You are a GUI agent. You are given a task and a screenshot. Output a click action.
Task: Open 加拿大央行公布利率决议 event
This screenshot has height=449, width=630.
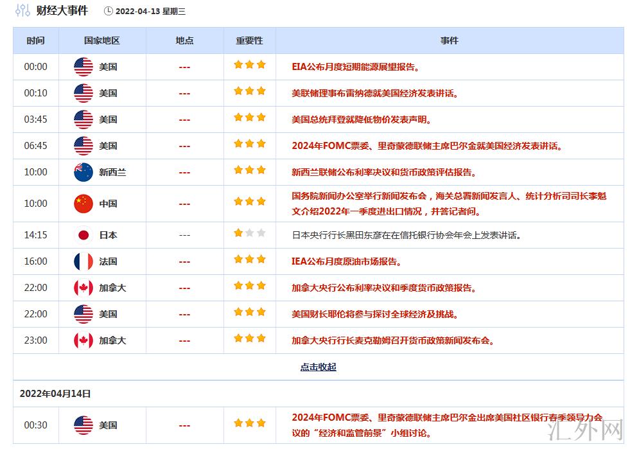384,288
